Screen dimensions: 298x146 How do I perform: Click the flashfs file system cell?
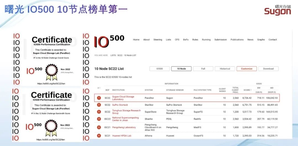point(197,119)
